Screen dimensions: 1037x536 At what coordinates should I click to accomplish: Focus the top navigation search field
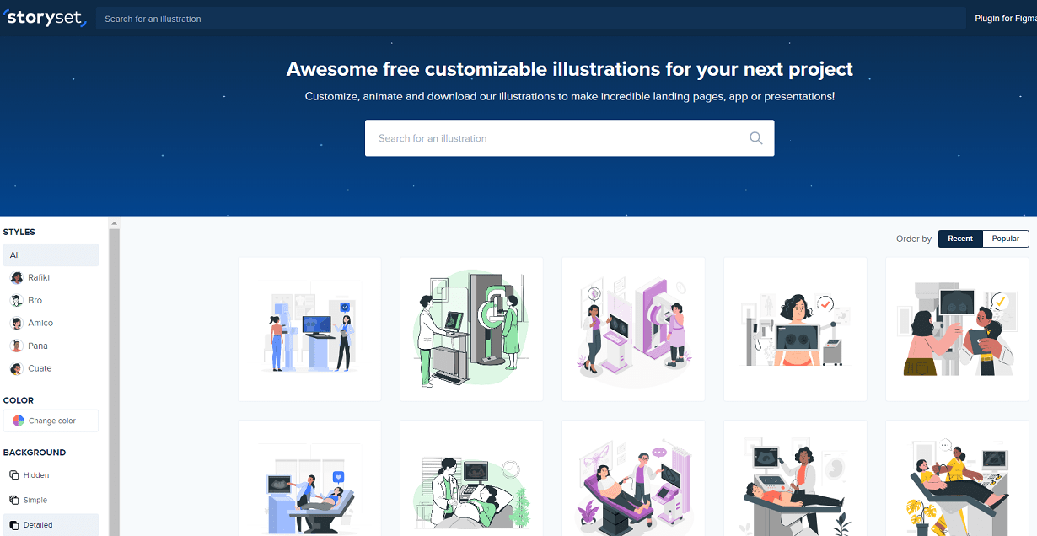point(529,19)
